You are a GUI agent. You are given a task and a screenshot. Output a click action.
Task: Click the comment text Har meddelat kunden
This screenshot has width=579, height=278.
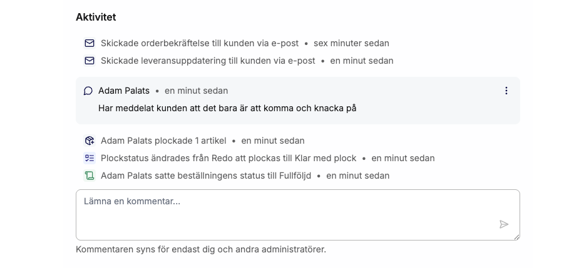[227, 108]
